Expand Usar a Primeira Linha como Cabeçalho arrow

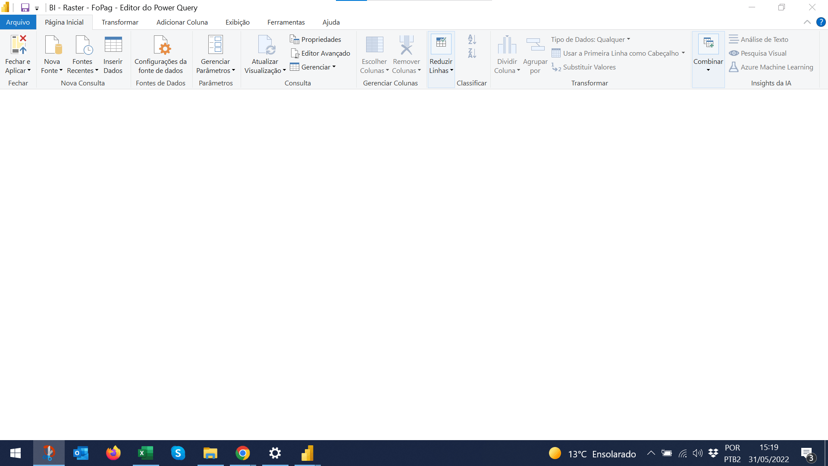[x=683, y=53]
